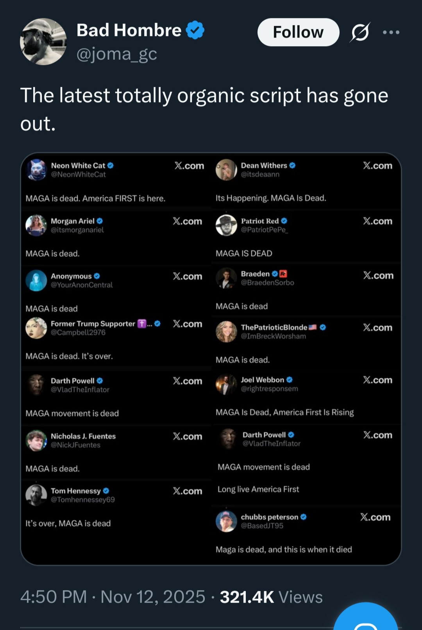This screenshot has height=630, width=422.
Task: Tap the chubbs peterson avatar
Action: tap(226, 521)
